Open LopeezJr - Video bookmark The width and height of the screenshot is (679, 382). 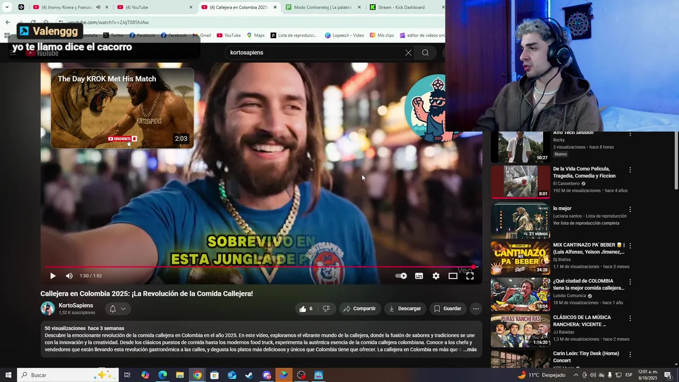(x=345, y=36)
